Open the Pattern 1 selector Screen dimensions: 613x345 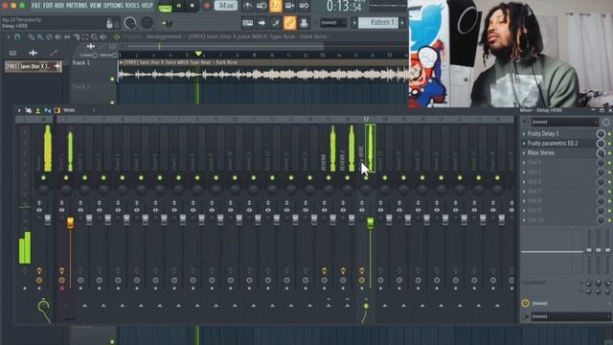(x=378, y=23)
